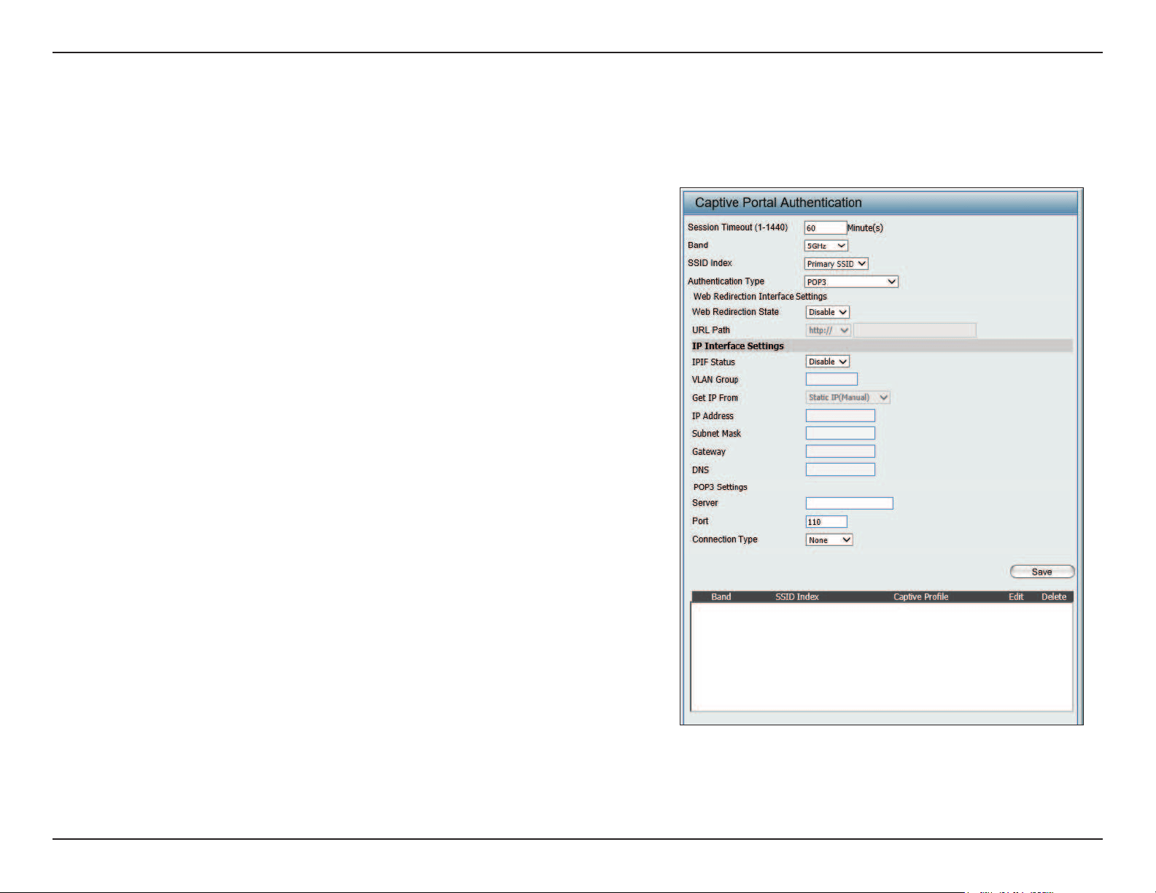Image resolution: width=1156 pixels, height=893 pixels.
Task: Click the Gateway input field
Action: (840, 451)
